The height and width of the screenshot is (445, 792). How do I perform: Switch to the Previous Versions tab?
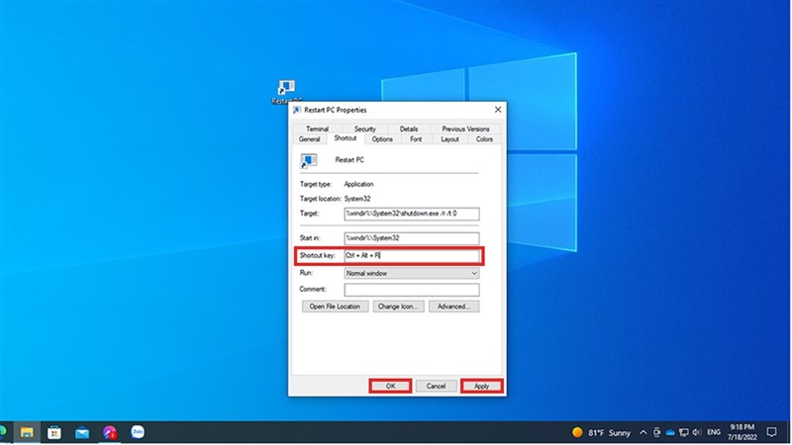click(x=465, y=129)
